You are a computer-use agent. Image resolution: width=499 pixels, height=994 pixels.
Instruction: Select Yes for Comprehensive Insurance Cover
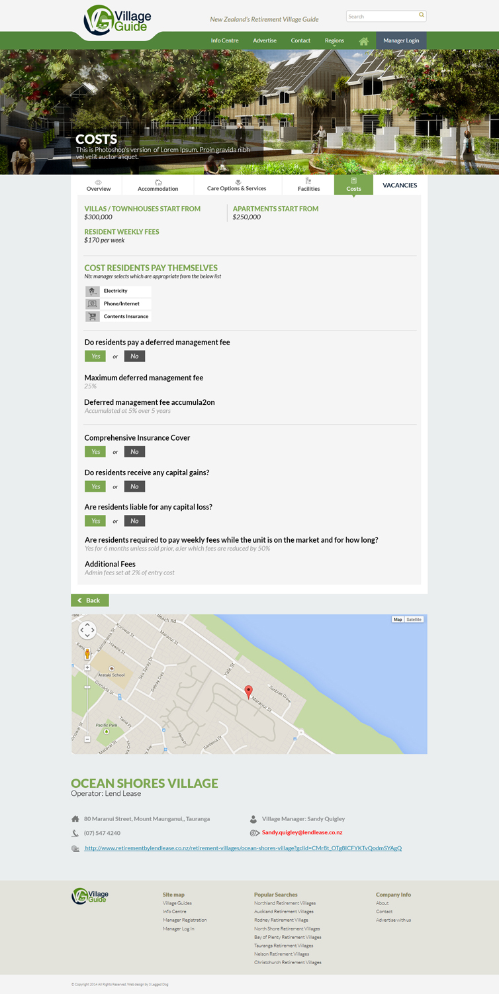pos(95,451)
